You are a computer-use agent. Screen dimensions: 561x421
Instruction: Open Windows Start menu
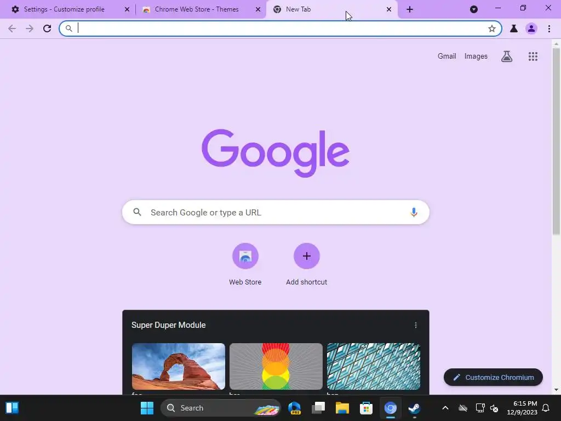147,408
